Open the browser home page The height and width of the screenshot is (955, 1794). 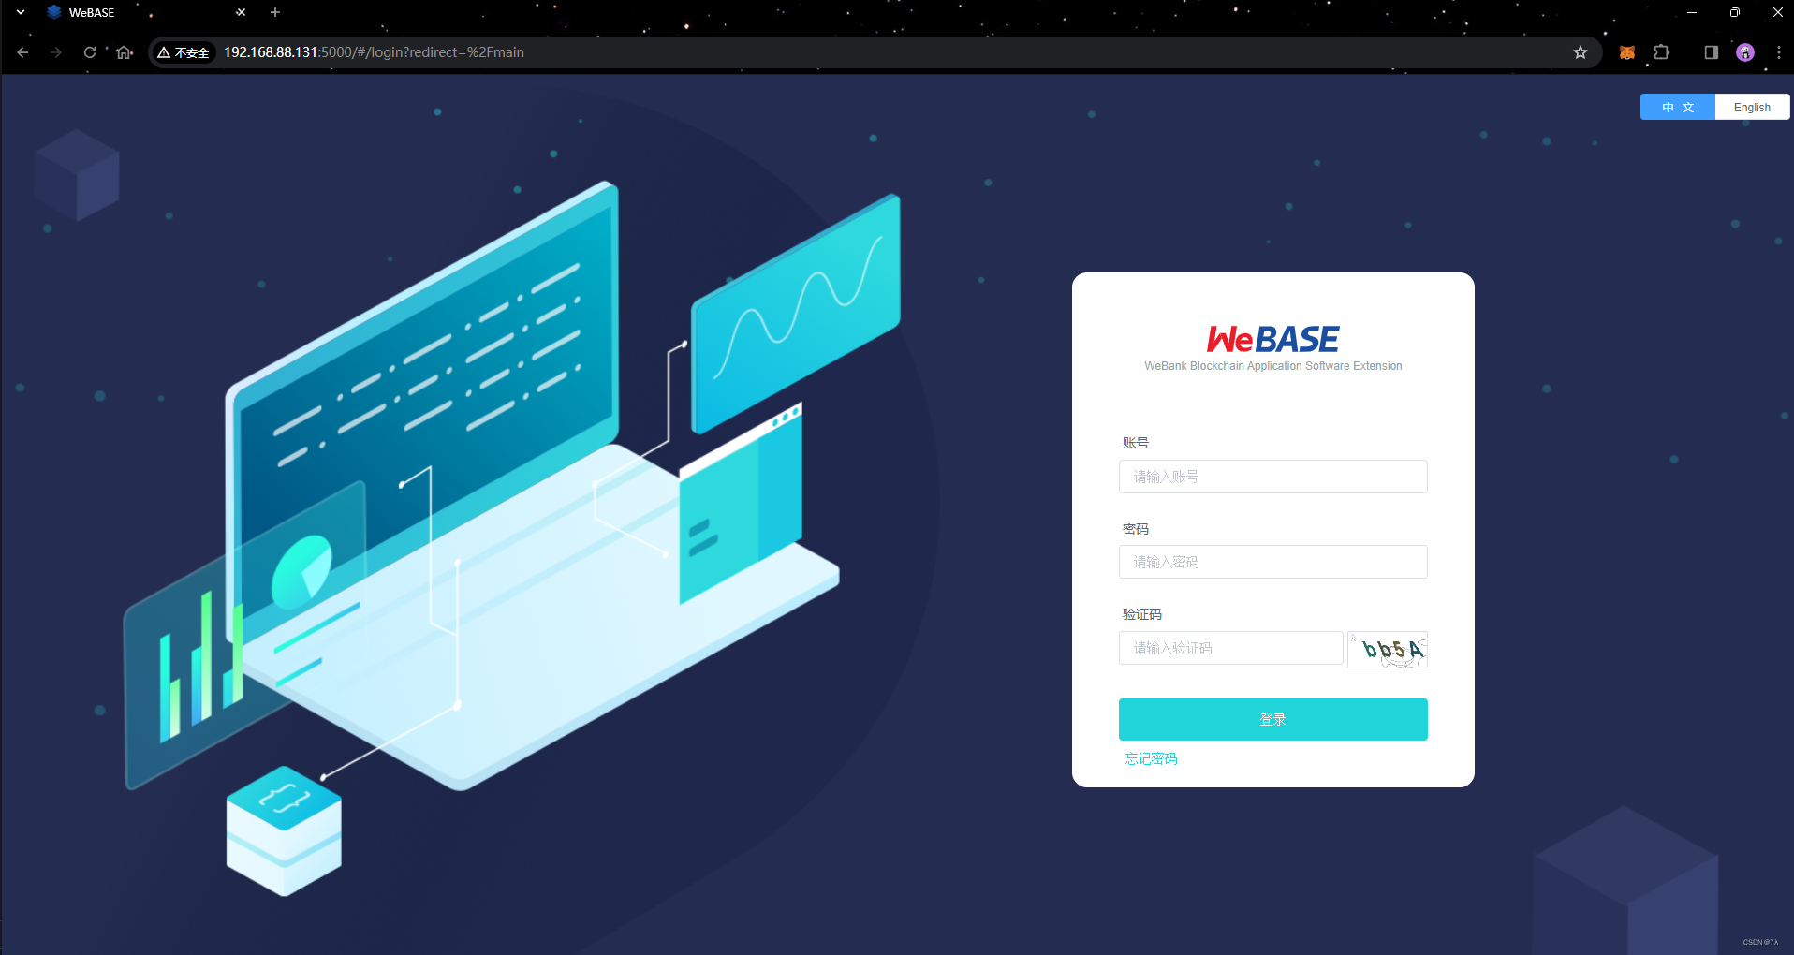coord(125,52)
